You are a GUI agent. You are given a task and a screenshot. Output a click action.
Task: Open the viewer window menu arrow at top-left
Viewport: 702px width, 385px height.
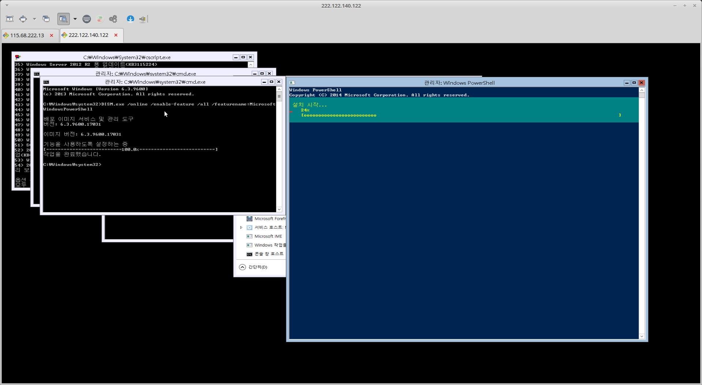coord(7,5)
